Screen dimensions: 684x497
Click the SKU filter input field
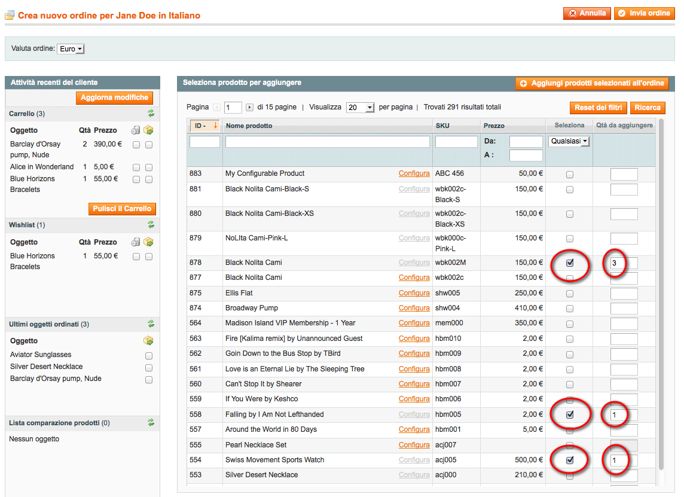tap(456, 141)
